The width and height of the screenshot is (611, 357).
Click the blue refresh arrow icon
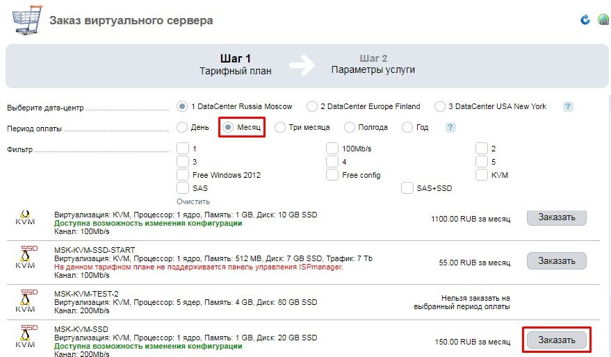[x=585, y=19]
